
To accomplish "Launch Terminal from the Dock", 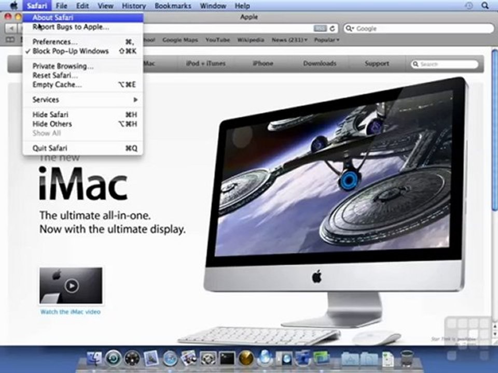I will (227, 358).
